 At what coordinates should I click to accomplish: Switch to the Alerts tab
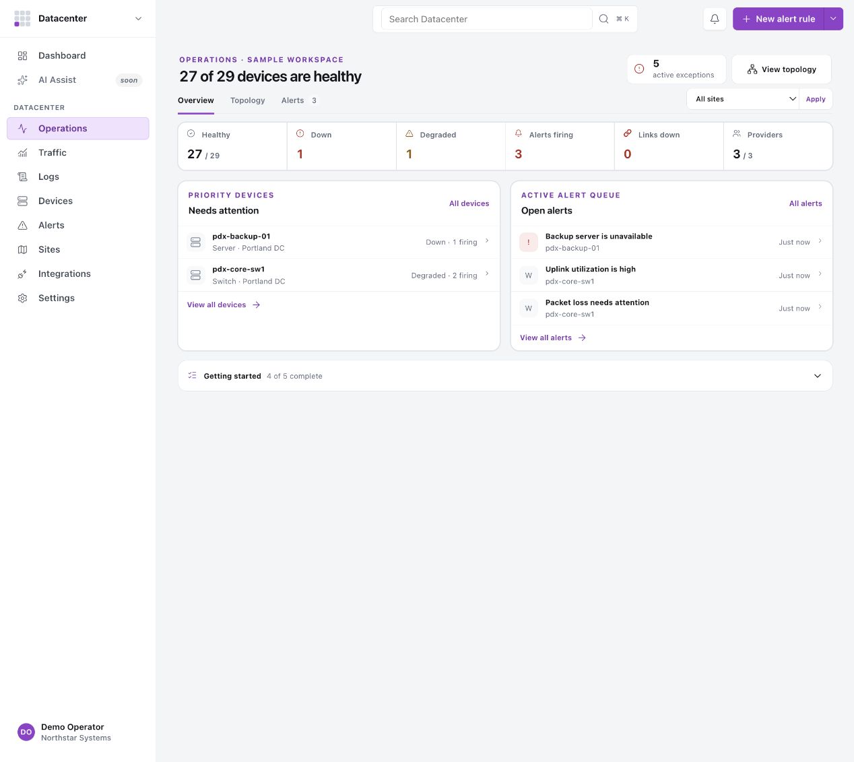(x=299, y=100)
